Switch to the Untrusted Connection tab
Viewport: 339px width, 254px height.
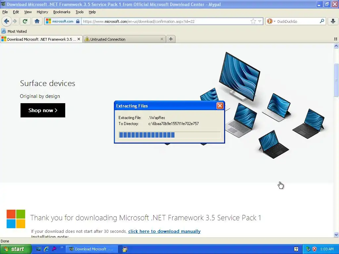click(124, 39)
